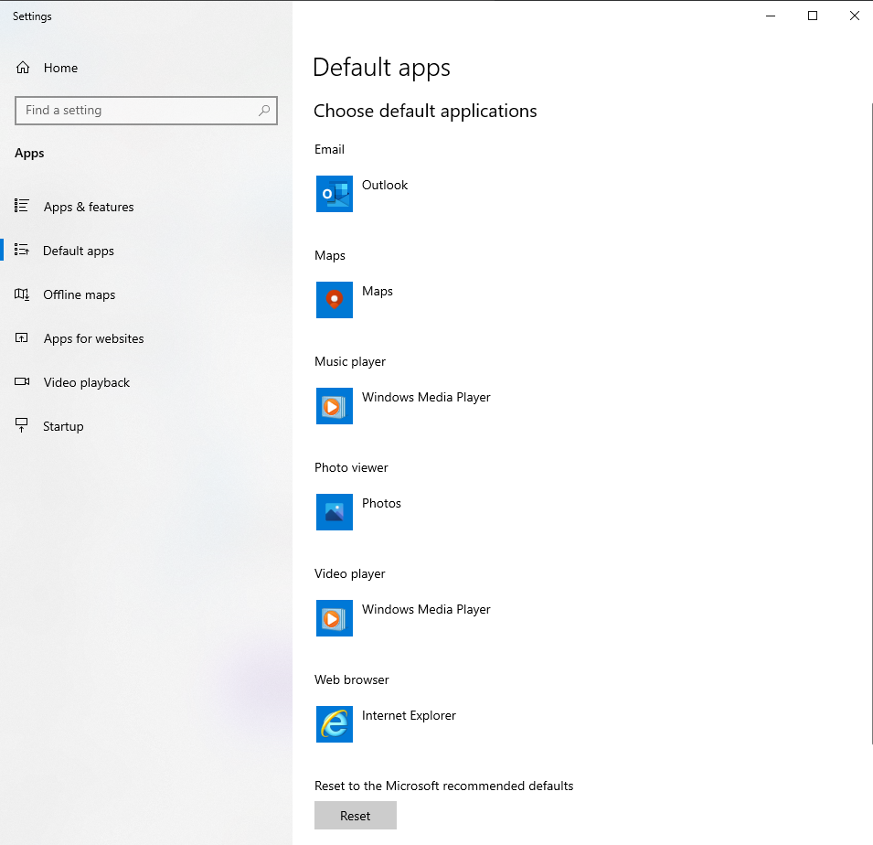
Task: Click the 'Settings' window title text
Action: pyautogui.click(x=32, y=16)
